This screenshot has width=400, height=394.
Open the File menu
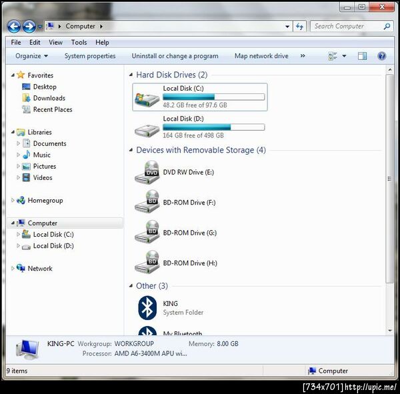pyautogui.click(x=16, y=43)
